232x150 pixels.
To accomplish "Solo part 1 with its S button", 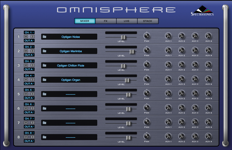I will point(33,37).
